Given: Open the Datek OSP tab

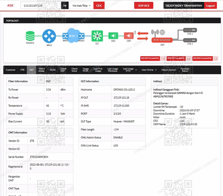Looking at the screenshot, I should pos(63,70).
